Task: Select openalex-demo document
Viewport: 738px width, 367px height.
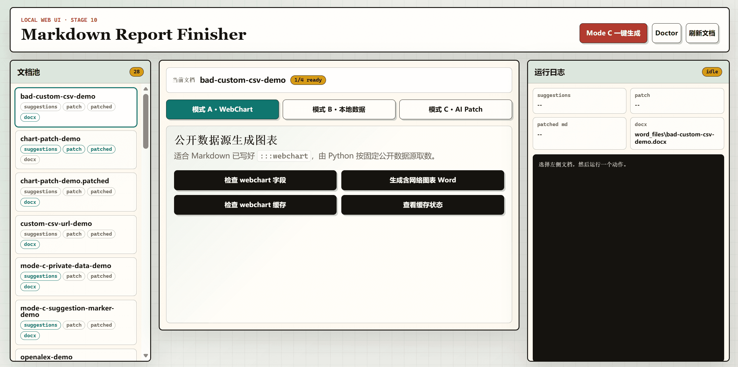Action: 76,355
